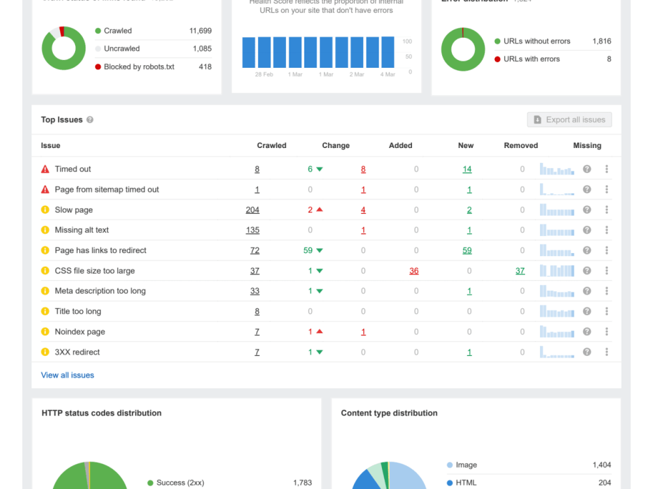Open the View all issues link
The width and height of the screenshot is (653, 489).
coord(67,375)
